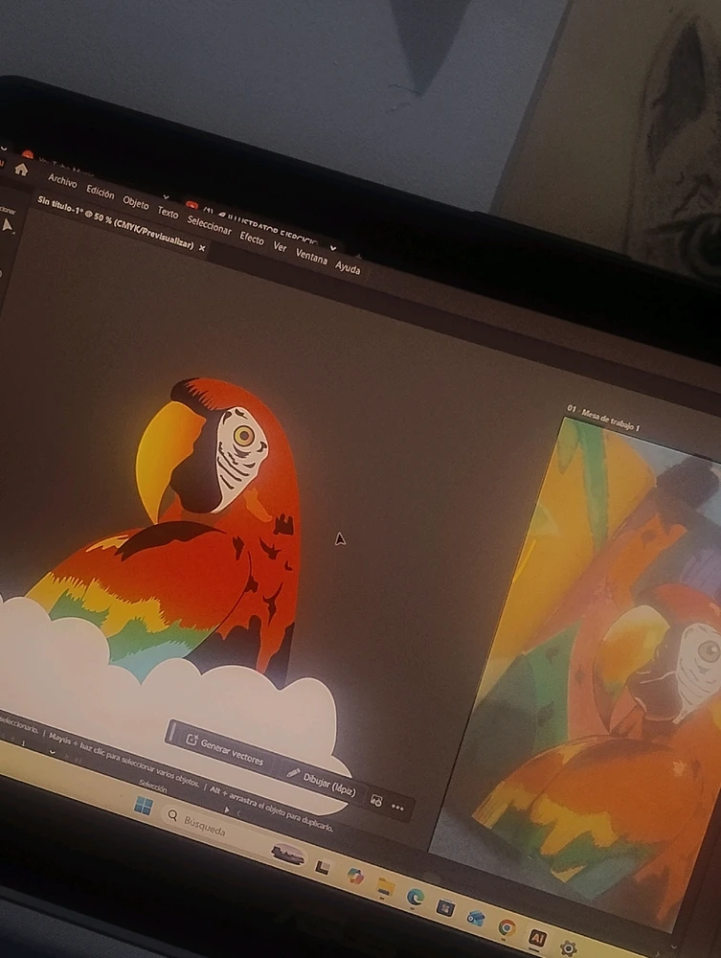Viewport: 721px width, 958px height.
Task: Open Google Chrome from the taskbar
Action: point(507,926)
